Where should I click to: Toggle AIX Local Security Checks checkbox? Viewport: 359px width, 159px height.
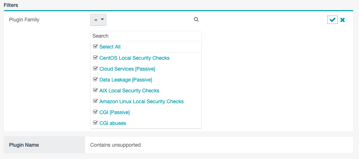click(x=95, y=91)
